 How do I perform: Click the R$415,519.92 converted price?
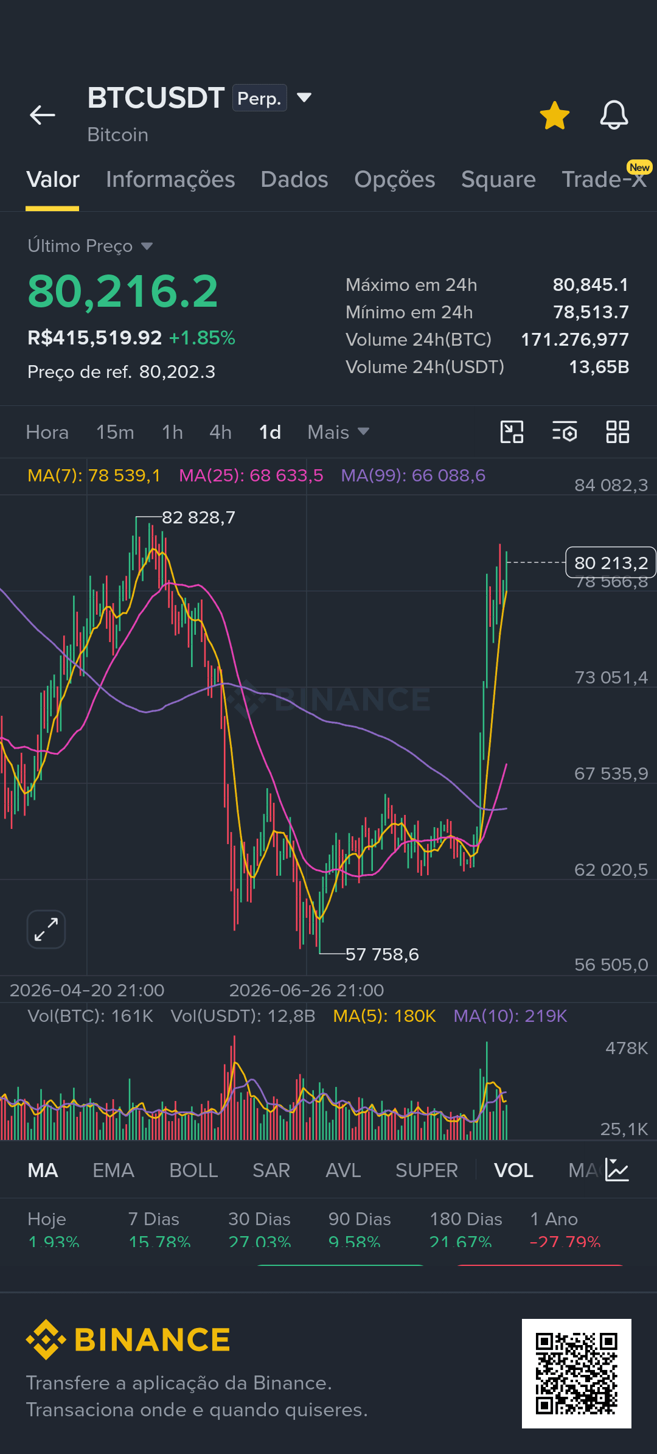(x=94, y=338)
